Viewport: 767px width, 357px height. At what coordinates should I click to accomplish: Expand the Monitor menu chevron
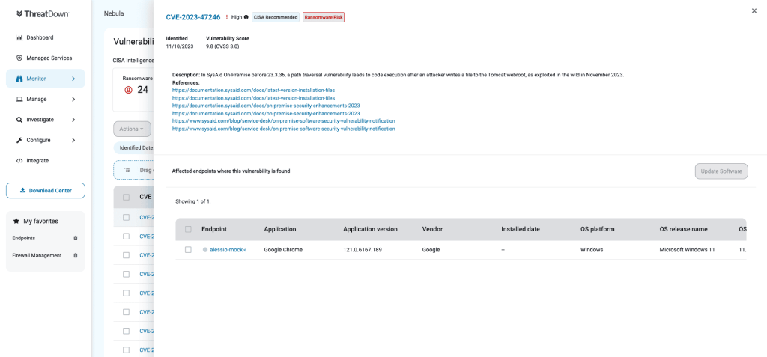click(73, 79)
